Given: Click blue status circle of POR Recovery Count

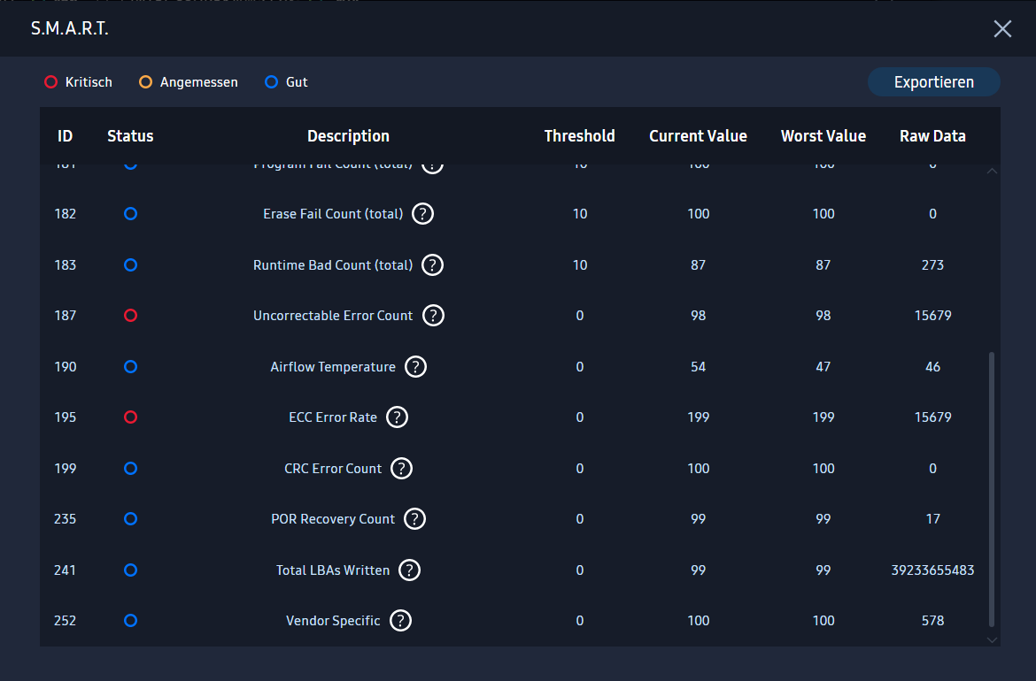Looking at the screenshot, I should coord(131,519).
